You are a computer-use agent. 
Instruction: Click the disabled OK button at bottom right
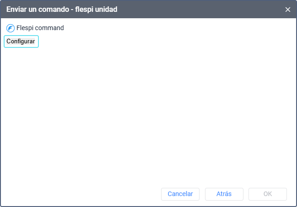pyautogui.click(x=268, y=194)
